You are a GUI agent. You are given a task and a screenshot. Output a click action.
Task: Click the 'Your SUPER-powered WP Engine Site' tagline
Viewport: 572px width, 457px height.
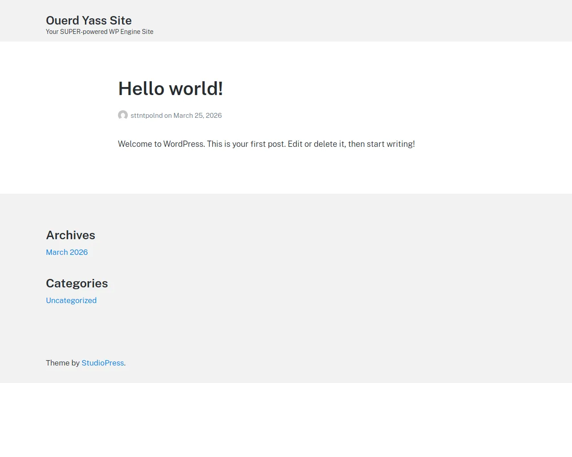click(99, 32)
